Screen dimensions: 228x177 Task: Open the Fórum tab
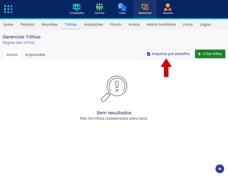(116, 24)
